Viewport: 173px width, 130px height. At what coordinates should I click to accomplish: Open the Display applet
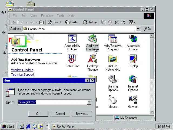coord(133,61)
